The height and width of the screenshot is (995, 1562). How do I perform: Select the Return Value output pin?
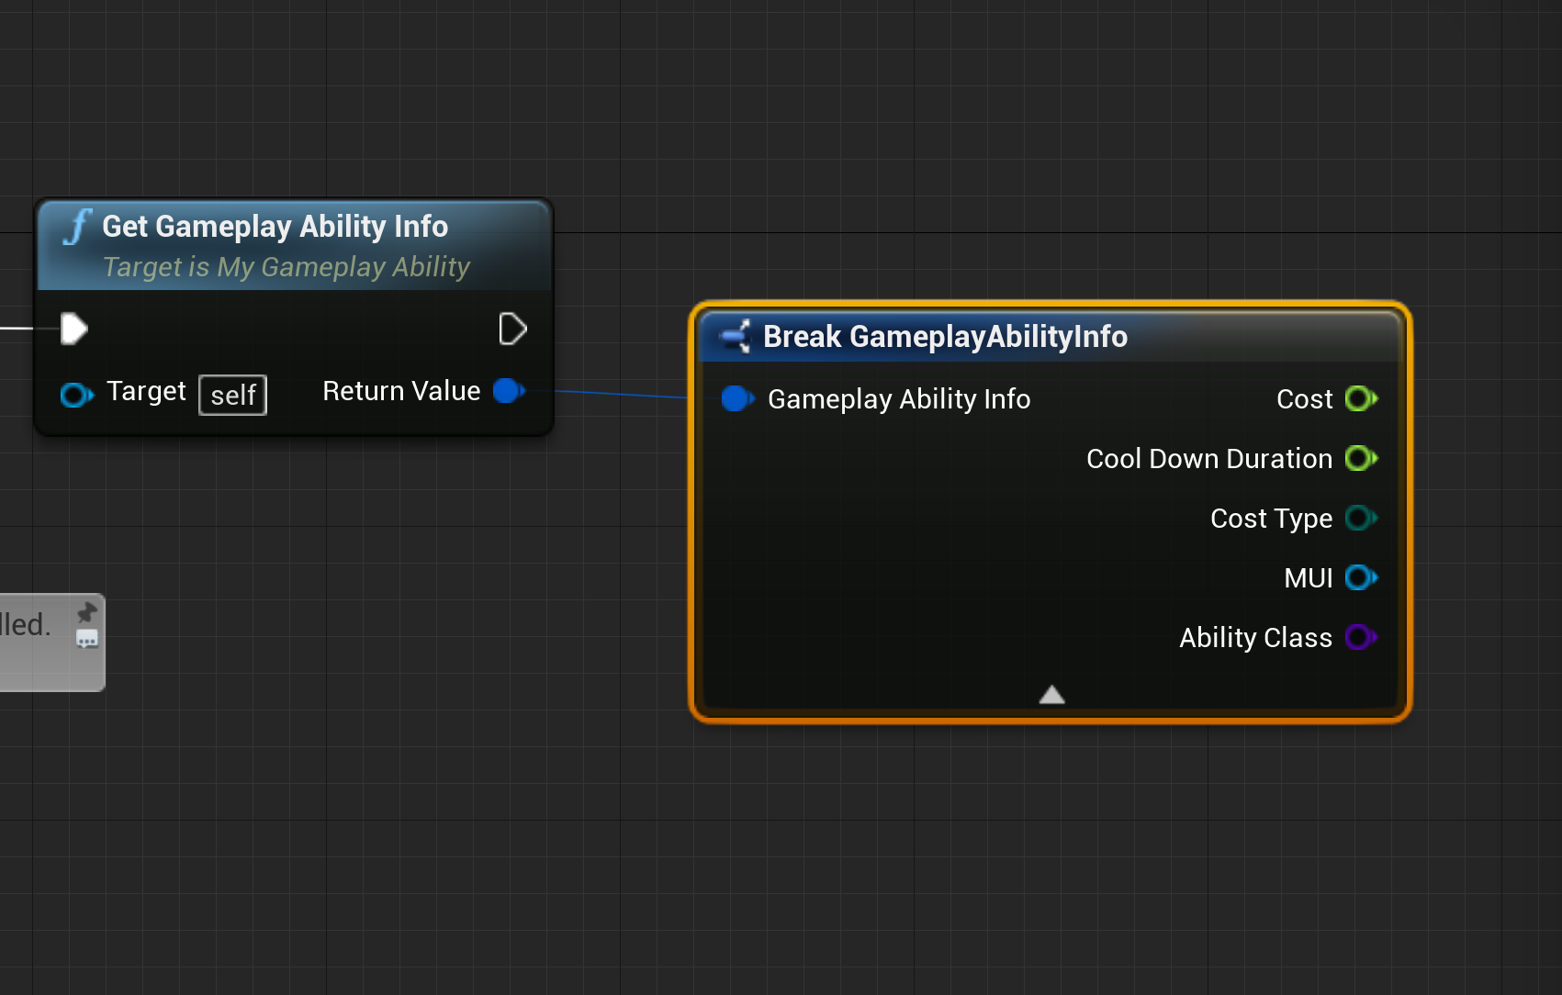tap(508, 391)
